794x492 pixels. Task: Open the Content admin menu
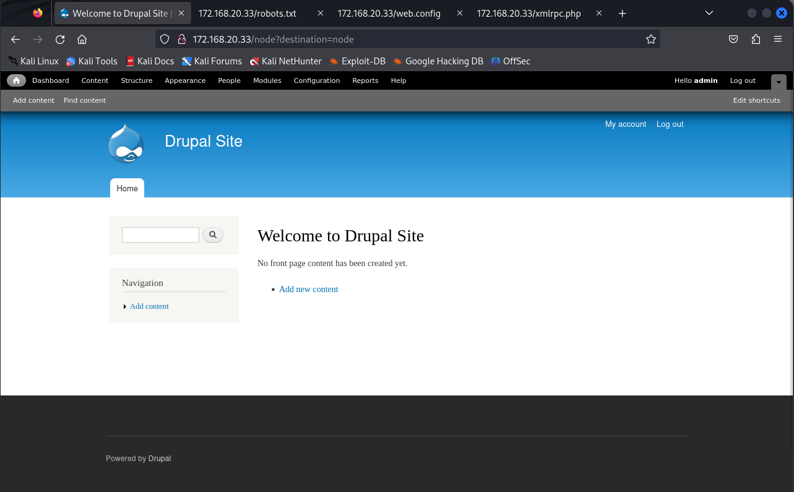[x=95, y=80]
